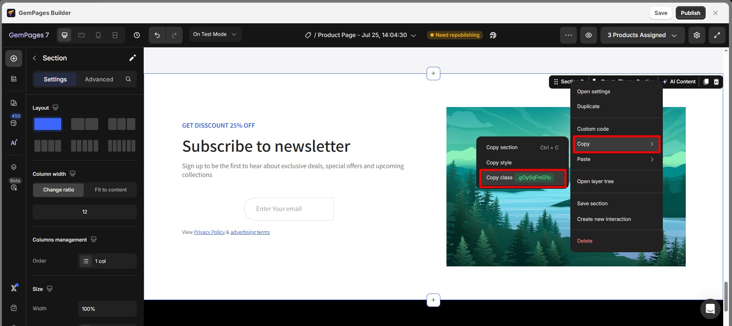Screen dimensions: 732x326
Task: Expand the On Test Mode dropdown
Action: [x=215, y=34]
